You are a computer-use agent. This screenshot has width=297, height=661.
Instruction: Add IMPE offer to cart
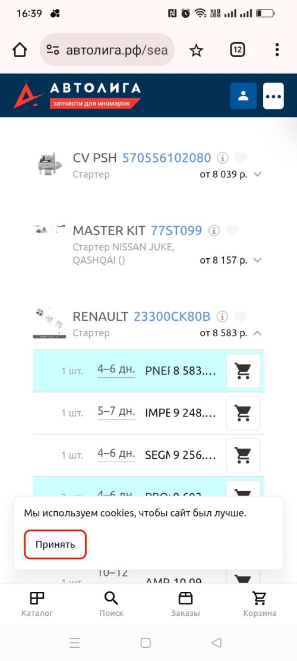coord(243,413)
